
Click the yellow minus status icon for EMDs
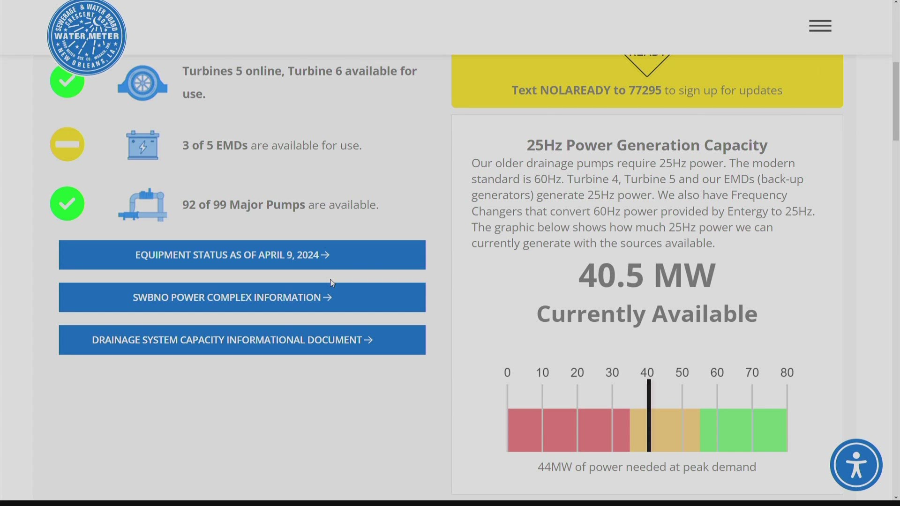click(x=67, y=144)
